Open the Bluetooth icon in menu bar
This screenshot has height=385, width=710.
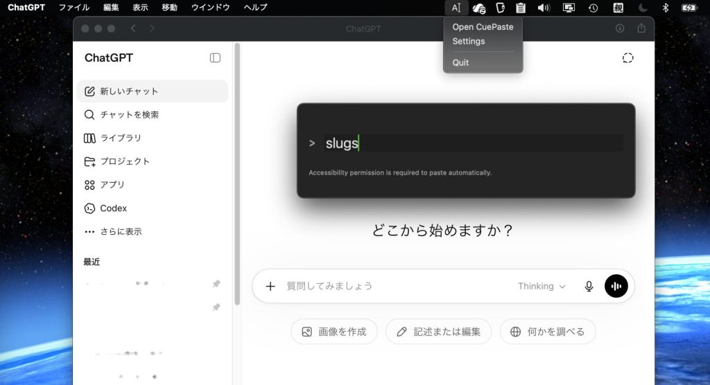pyautogui.click(x=665, y=8)
